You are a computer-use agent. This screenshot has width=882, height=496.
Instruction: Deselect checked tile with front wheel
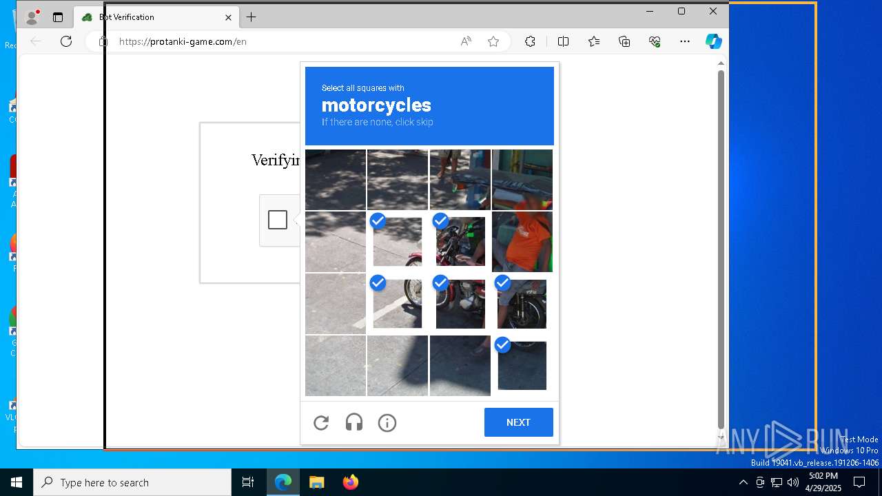pos(398,304)
